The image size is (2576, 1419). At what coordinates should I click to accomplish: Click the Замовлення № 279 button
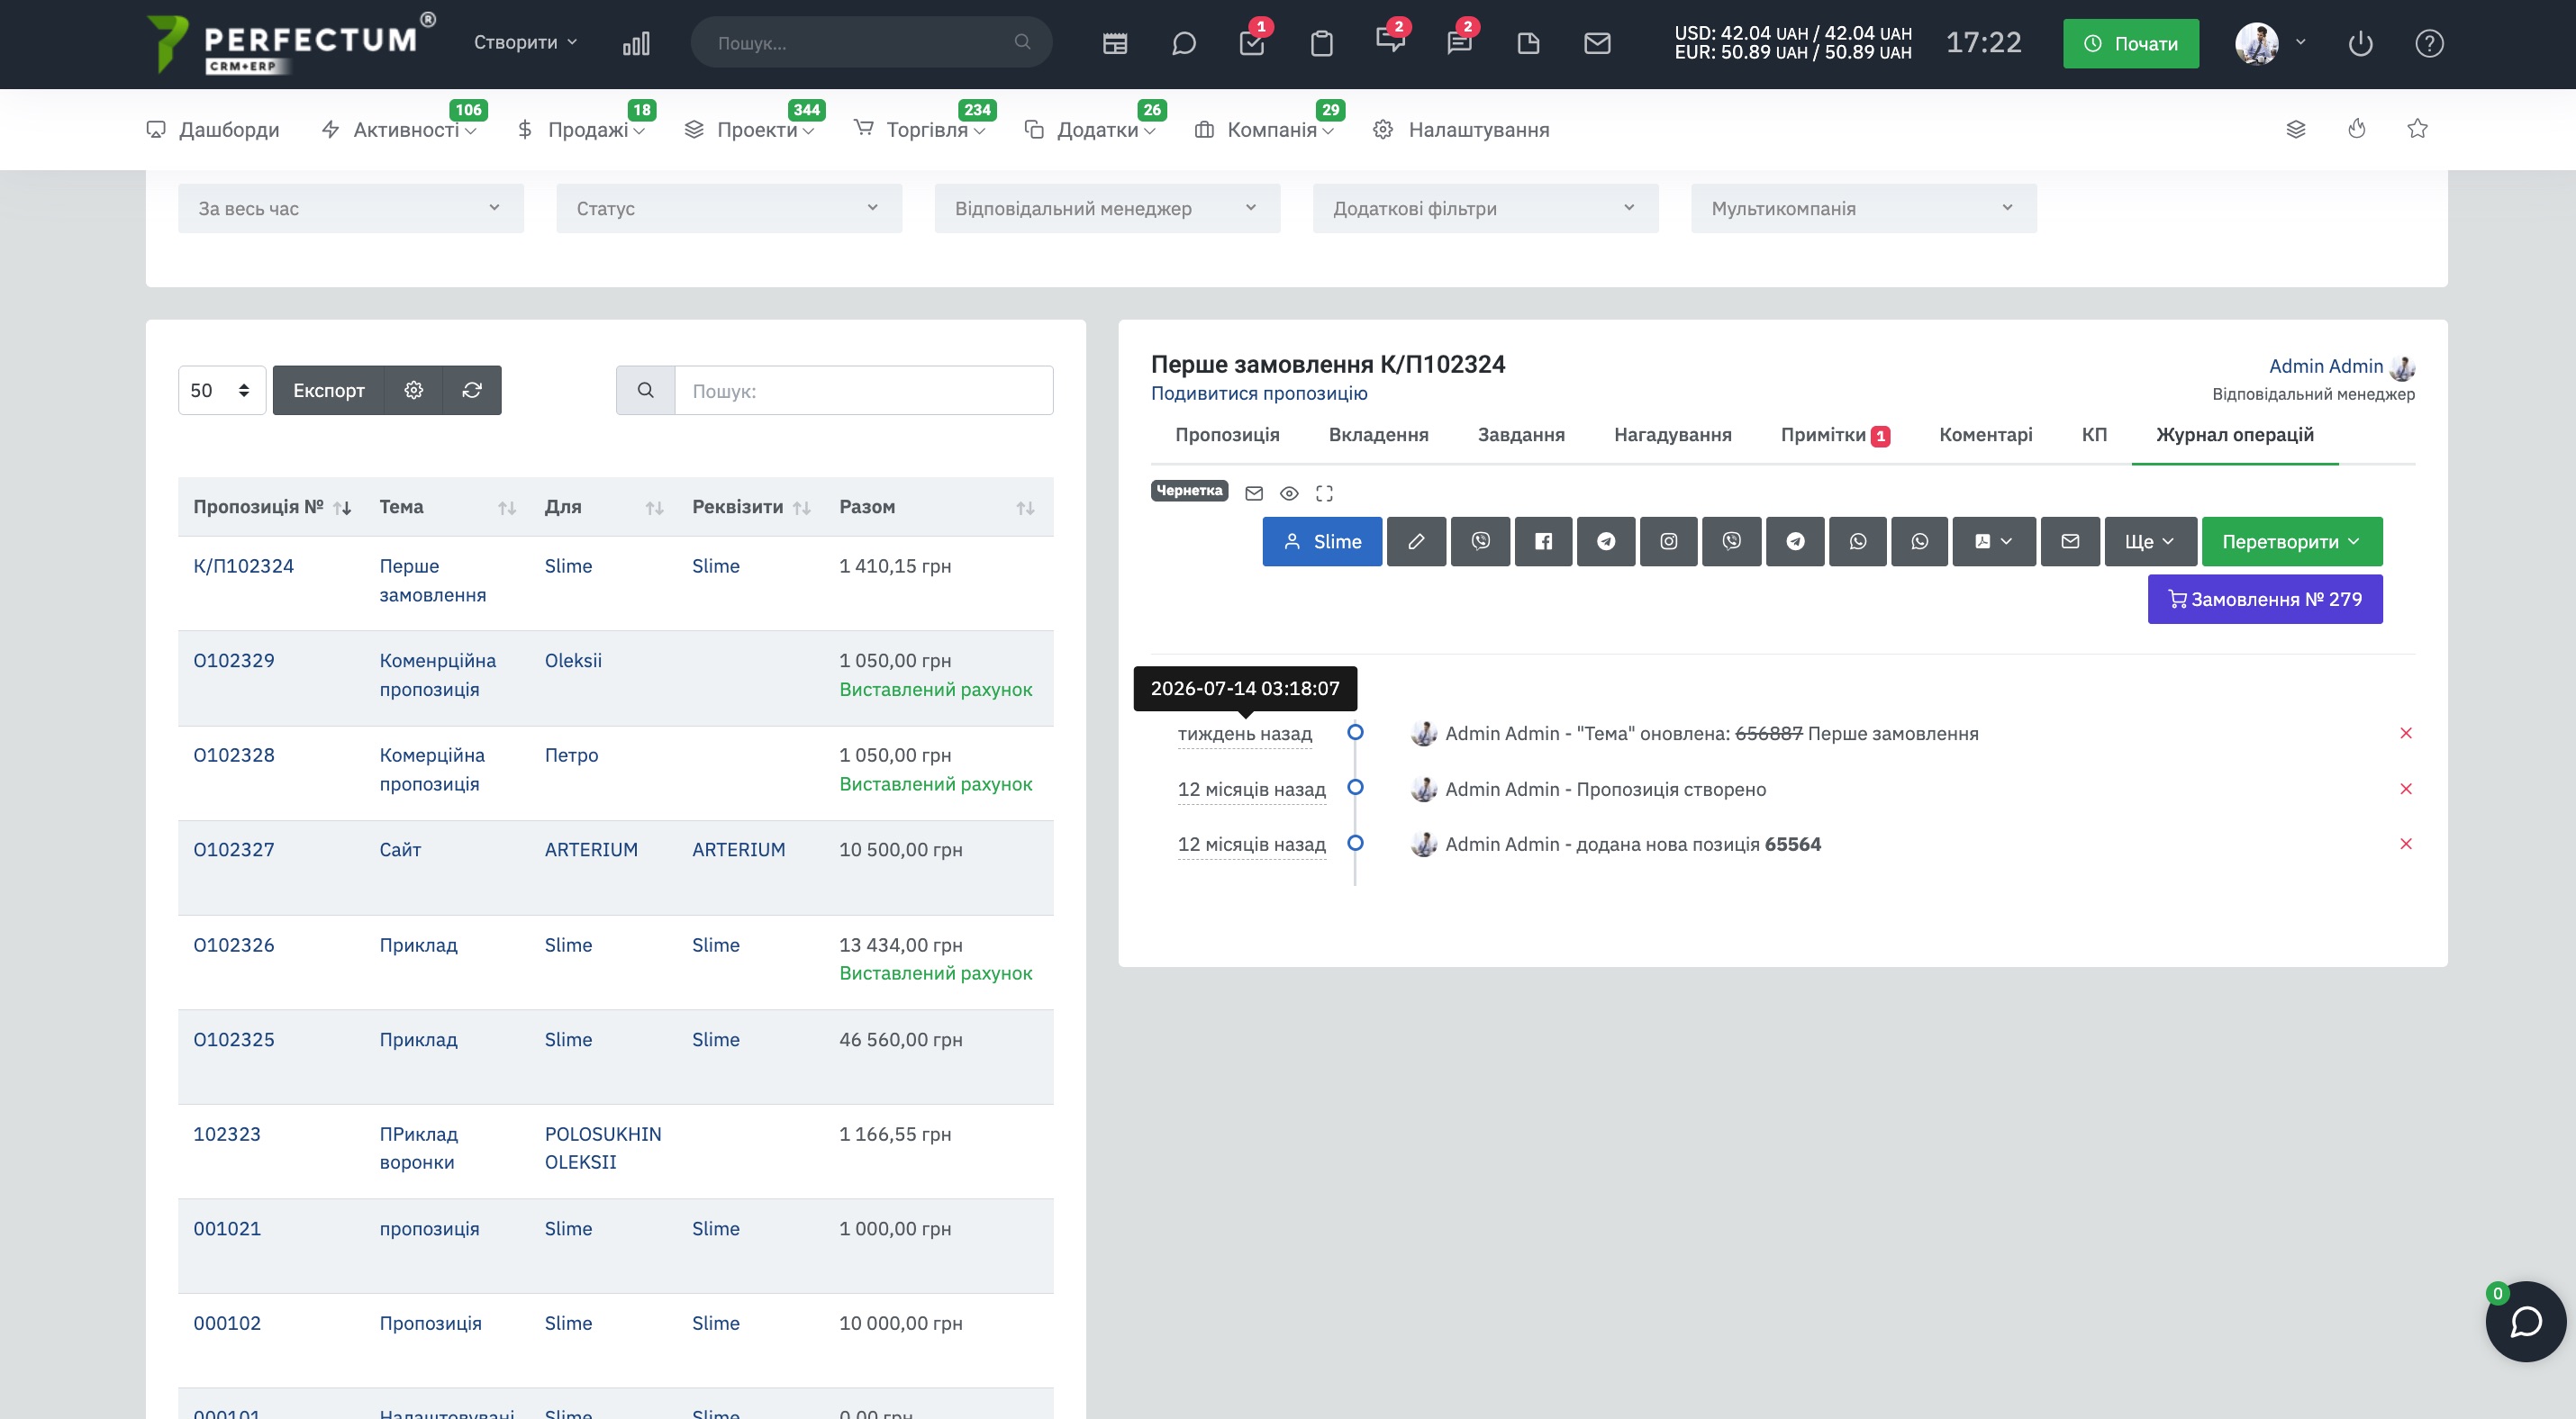tap(2265, 599)
